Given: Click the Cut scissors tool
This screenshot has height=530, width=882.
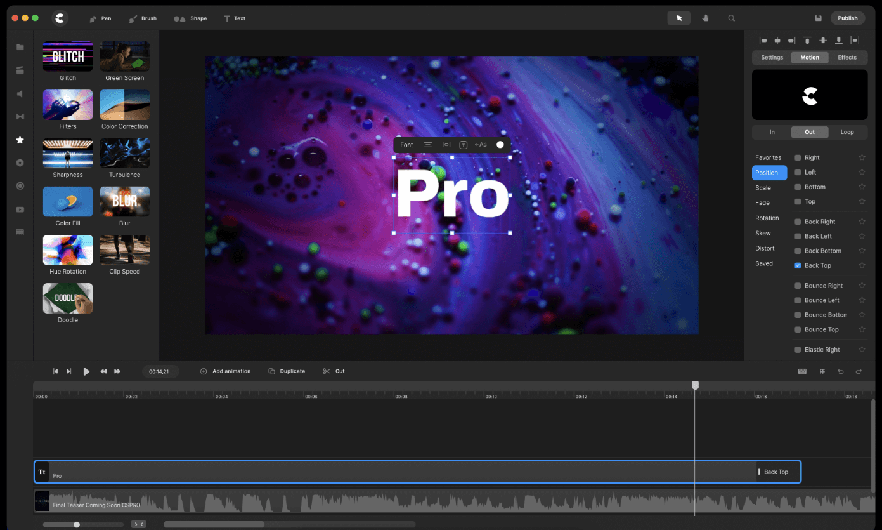Looking at the screenshot, I should pos(334,371).
